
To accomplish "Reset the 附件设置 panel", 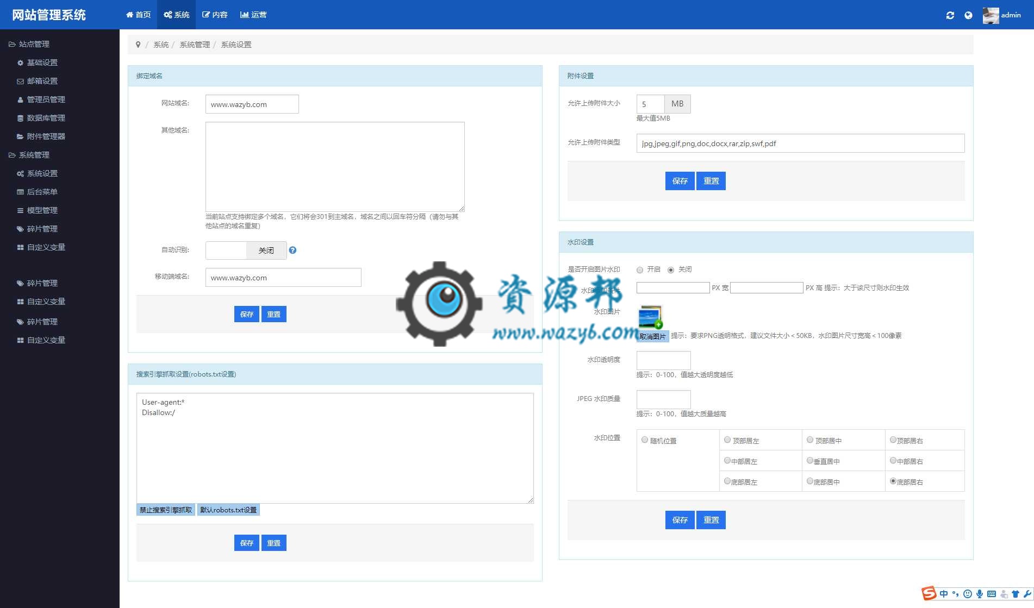I will (711, 181).
